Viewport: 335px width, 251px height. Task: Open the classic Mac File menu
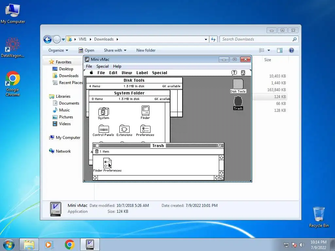pos(101,73)
